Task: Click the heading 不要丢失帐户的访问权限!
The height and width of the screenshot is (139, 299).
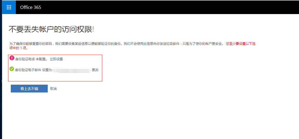Action: point(51,29)
